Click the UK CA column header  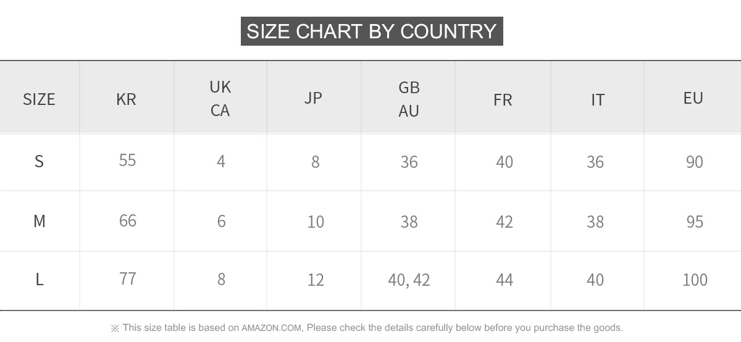point(220,99)
